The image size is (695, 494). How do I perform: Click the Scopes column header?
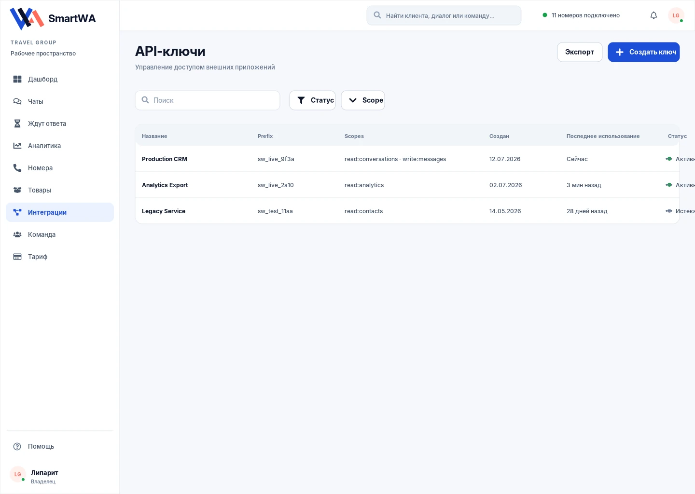[x=354, y=136]
